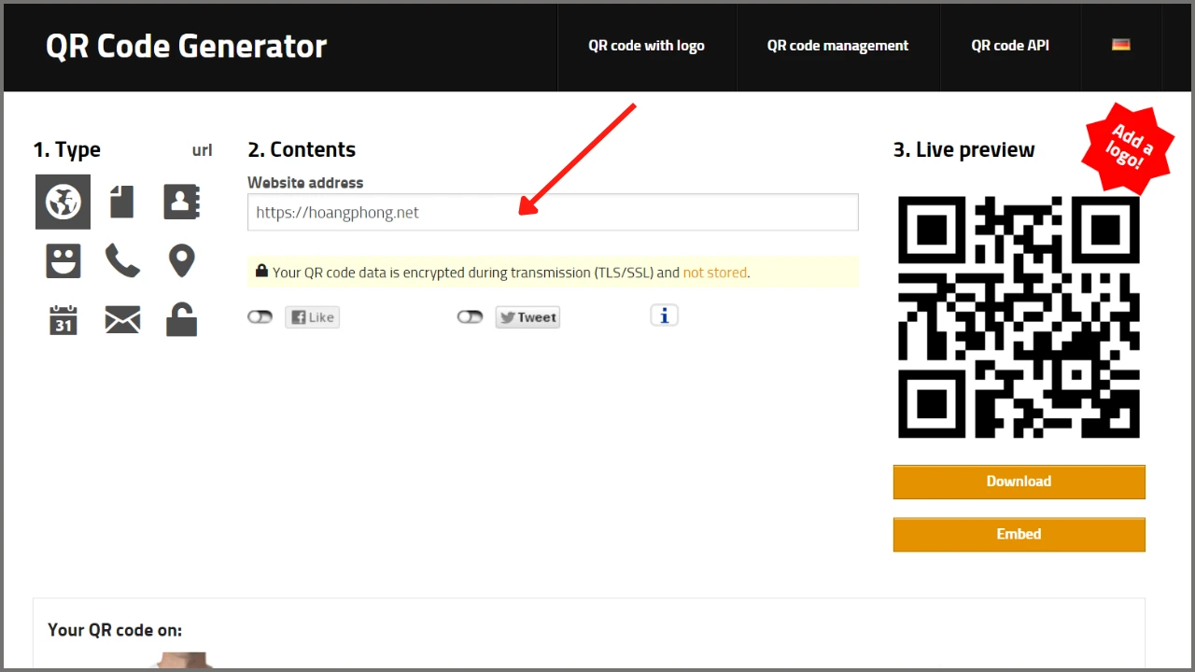The width and height of the screenshot is (1195, 672).
Task: Open QR code API menu
Action: pyautogui.click(x=1010, y=46)
